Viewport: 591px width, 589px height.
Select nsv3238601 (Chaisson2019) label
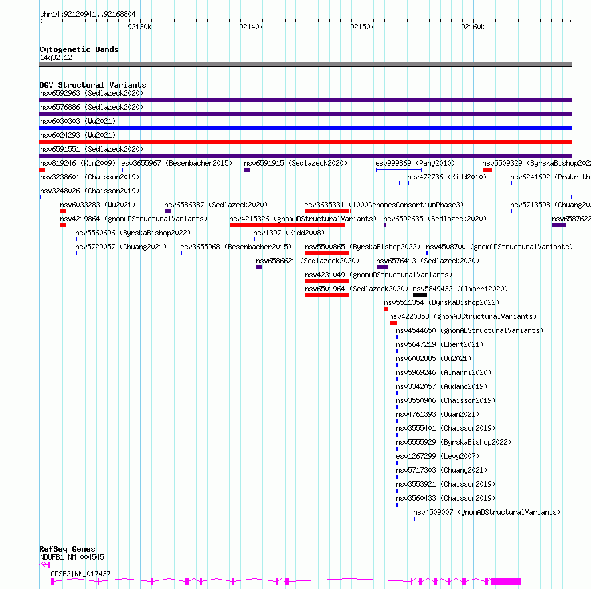coord(90,177)
